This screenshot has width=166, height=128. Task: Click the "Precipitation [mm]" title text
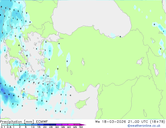[17, 122]
